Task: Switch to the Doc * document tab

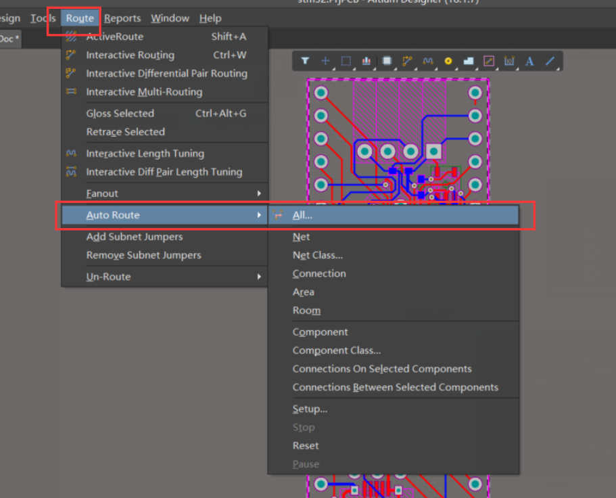Action: click(9, 39)
